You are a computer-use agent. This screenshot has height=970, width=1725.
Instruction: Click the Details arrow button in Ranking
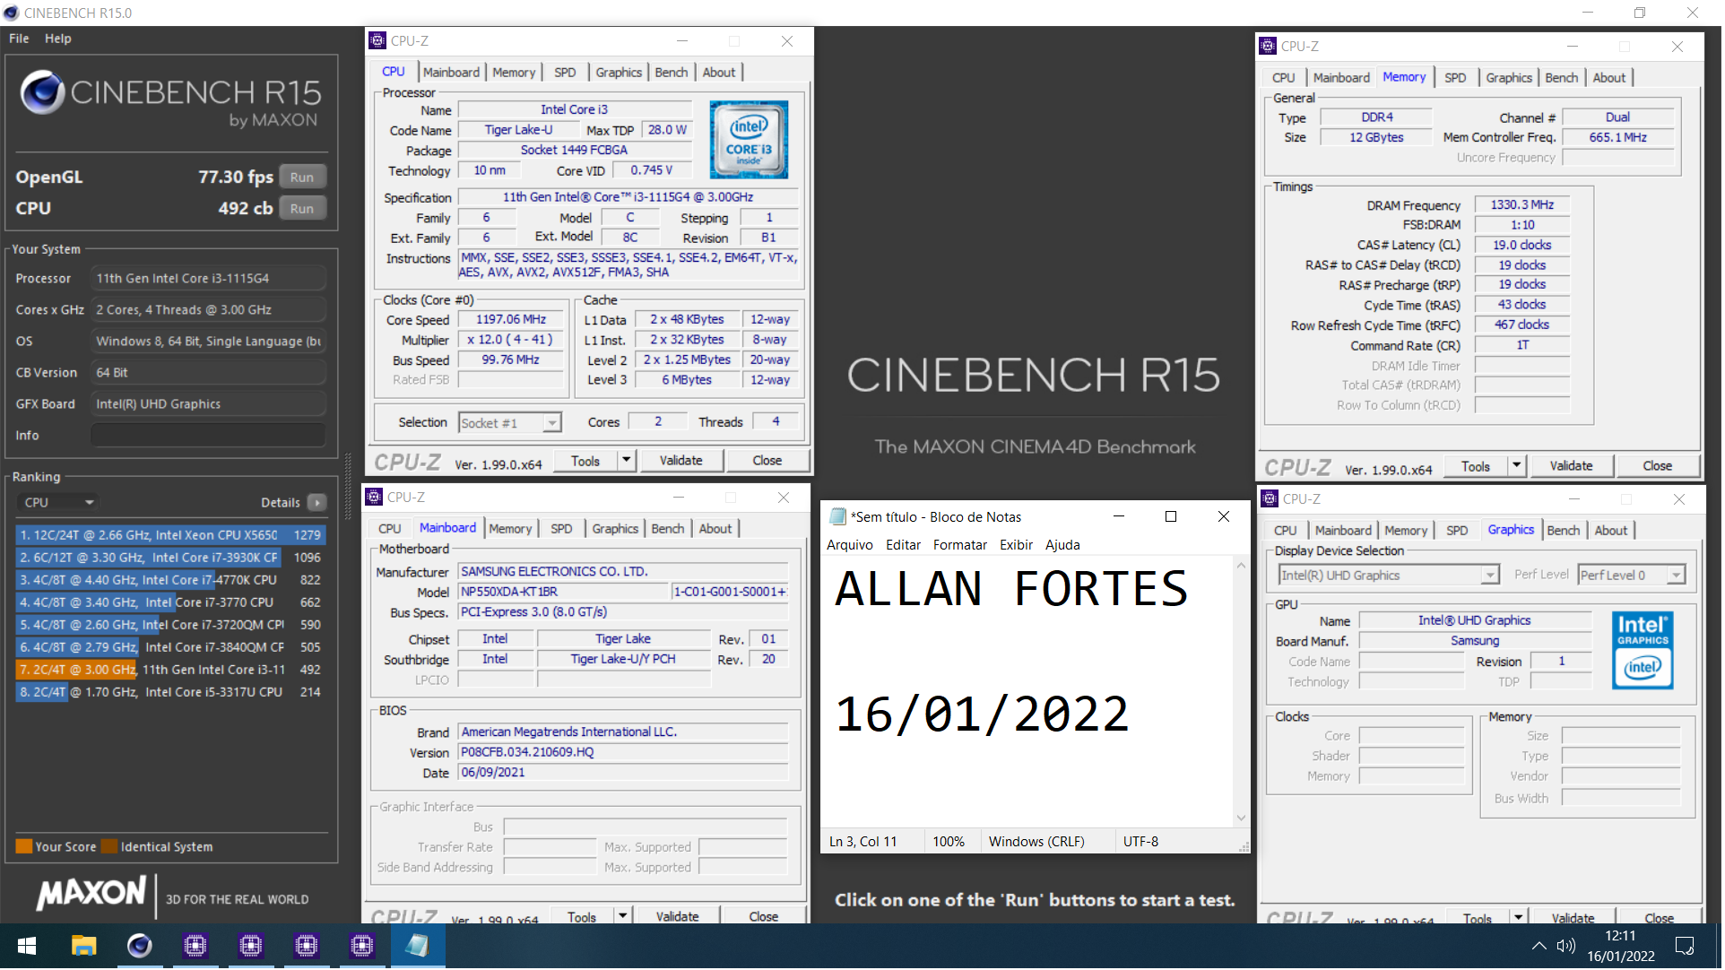pos(317,504)
